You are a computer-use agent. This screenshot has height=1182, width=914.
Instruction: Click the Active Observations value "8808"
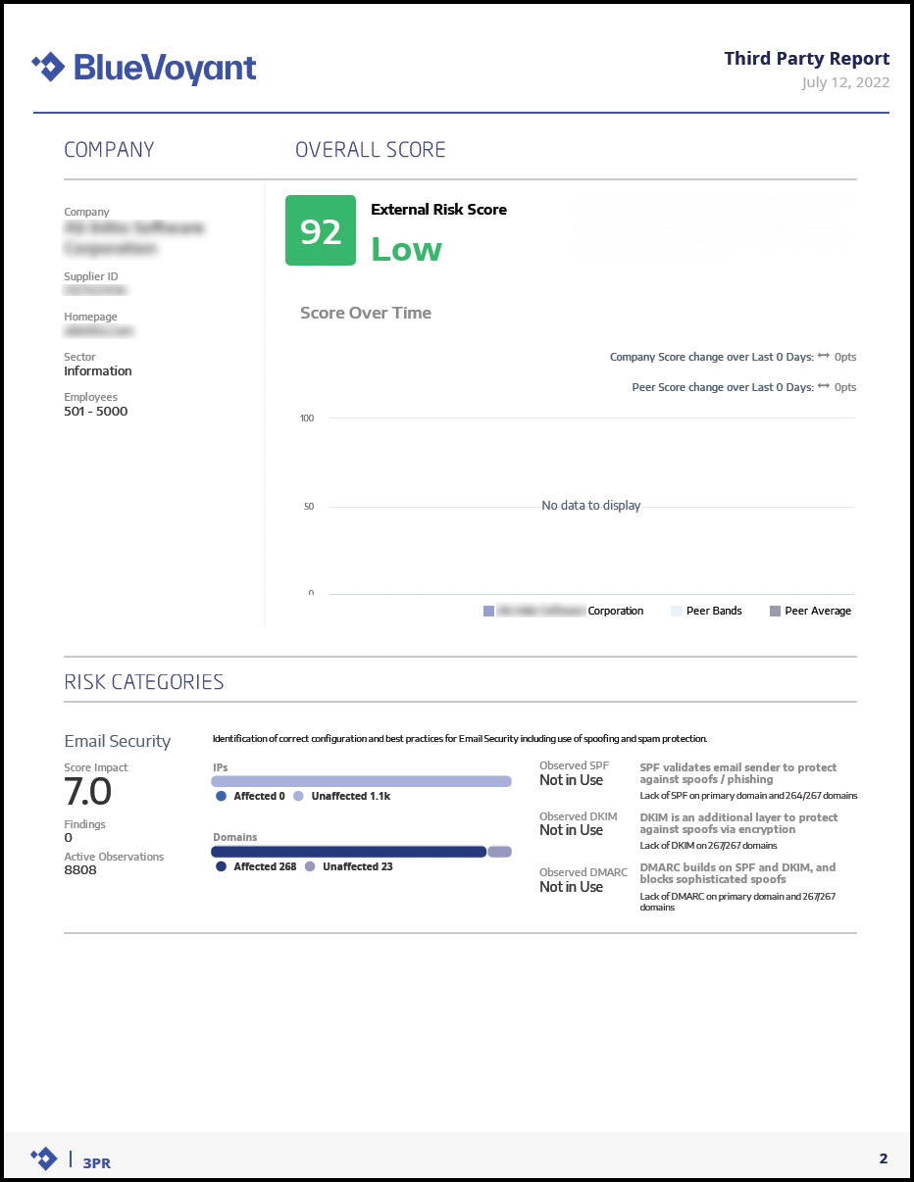pos(80,869)
